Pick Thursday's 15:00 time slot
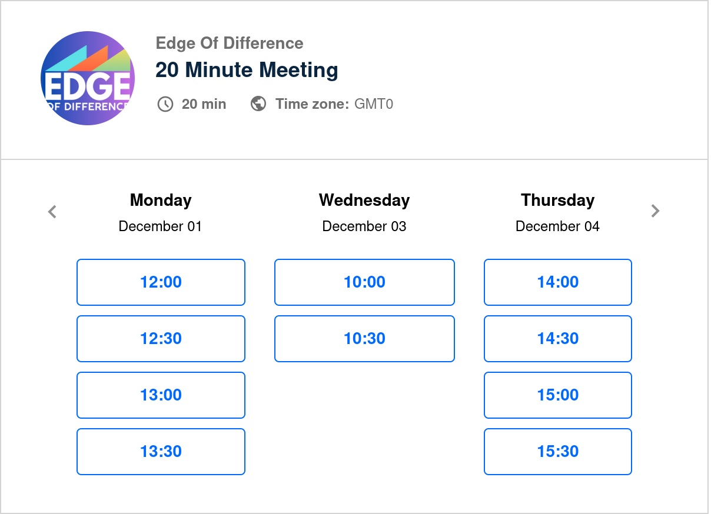711x514 pixels. [557, 395]
